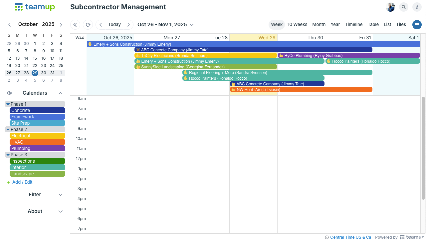Toggle the Plumbing calendar
The image size is (426, 240).
pos(37,149)
